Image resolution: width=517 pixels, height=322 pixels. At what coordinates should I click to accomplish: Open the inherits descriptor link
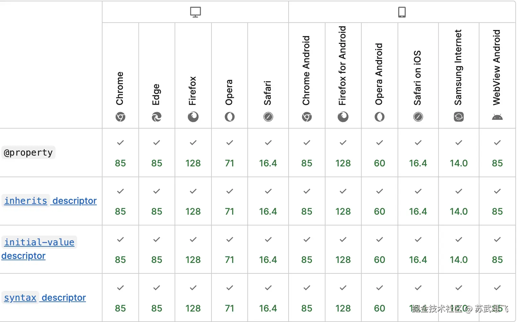coord(50,201)
